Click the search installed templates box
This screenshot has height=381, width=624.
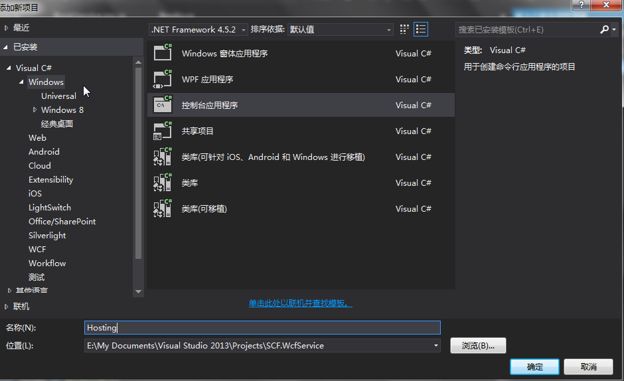pos(527,29)
